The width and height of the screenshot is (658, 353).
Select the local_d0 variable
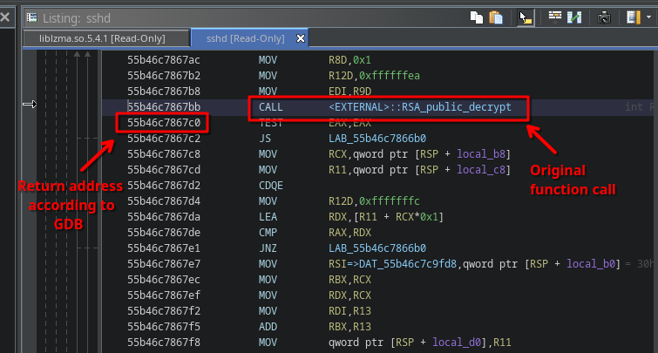[x=457, y=343]
